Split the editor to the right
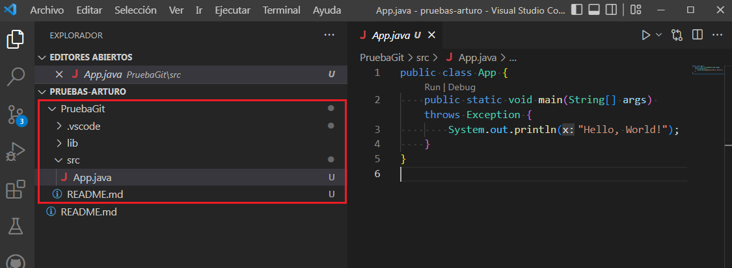 pos(698,35)
